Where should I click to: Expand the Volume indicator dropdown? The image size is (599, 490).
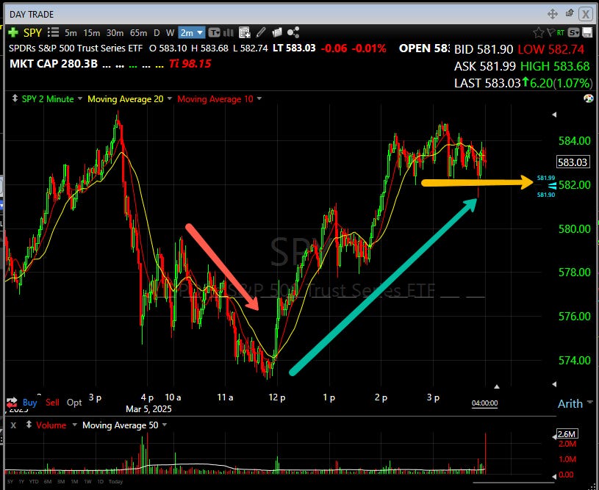[74, 425]
